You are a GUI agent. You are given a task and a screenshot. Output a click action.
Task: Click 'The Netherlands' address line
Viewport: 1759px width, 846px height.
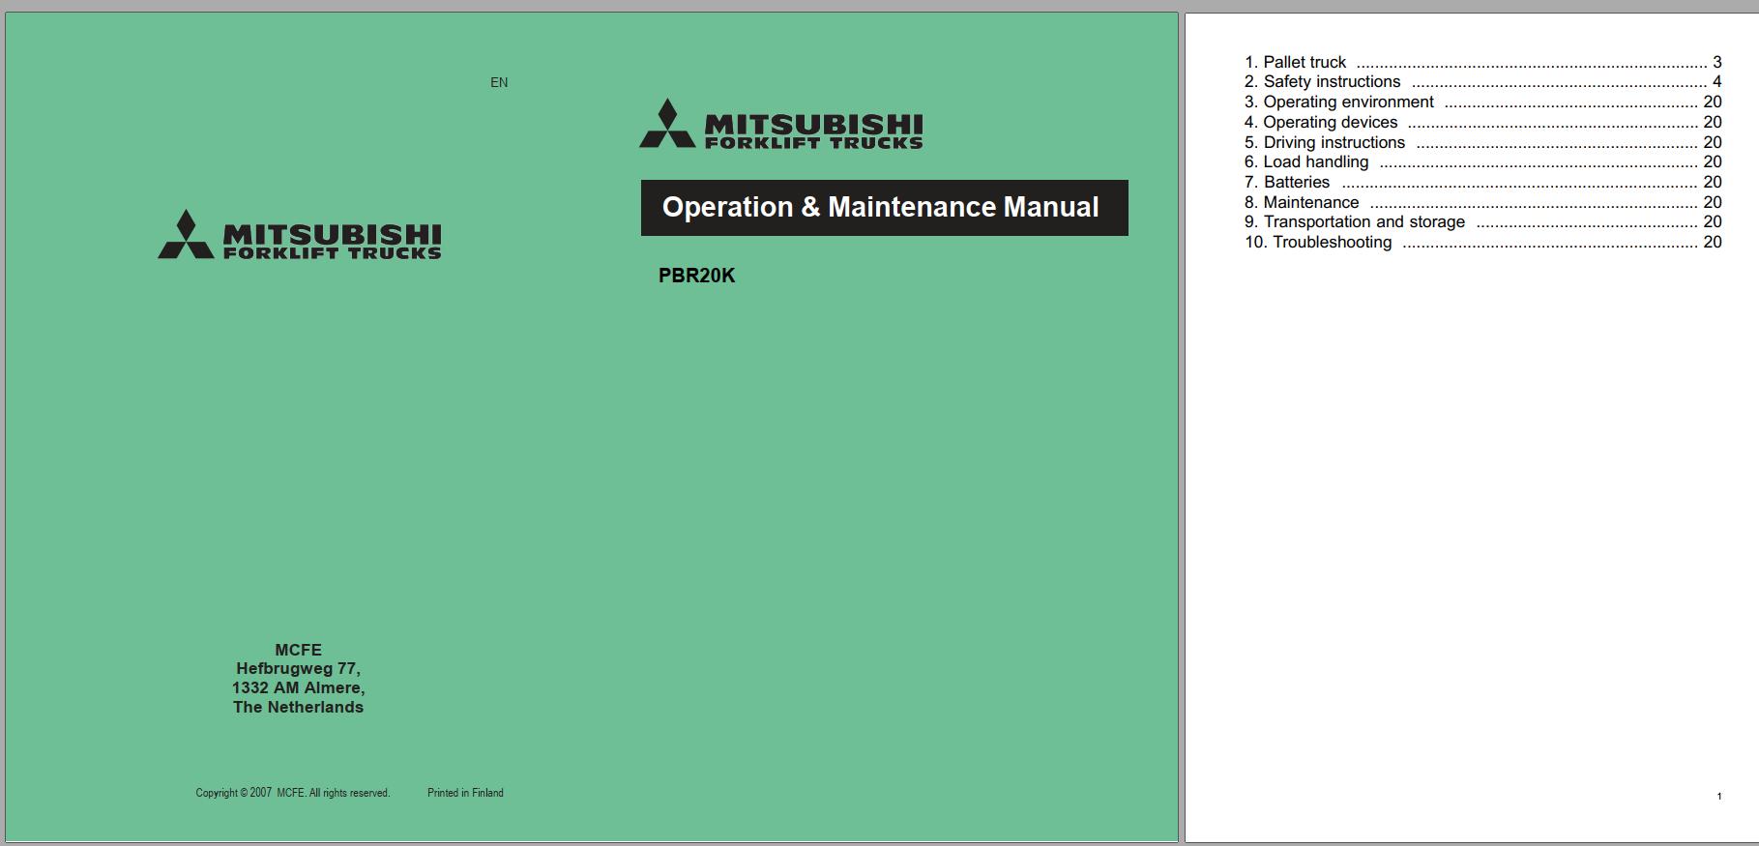[298, 707]
